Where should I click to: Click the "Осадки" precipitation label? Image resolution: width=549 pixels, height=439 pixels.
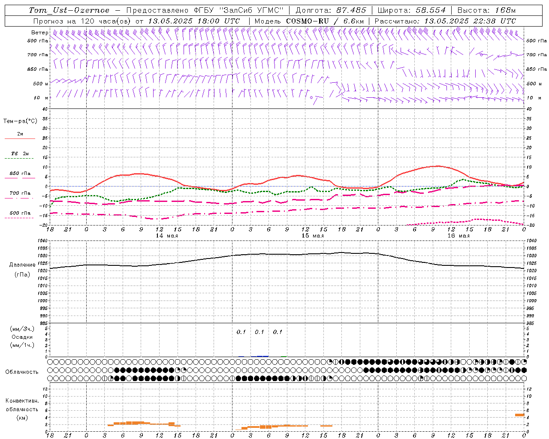pos(22,337)
